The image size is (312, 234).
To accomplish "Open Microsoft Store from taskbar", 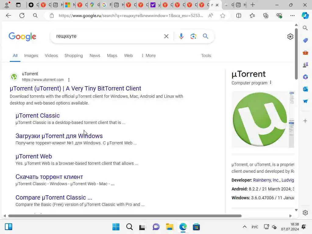I will point(196,227).
